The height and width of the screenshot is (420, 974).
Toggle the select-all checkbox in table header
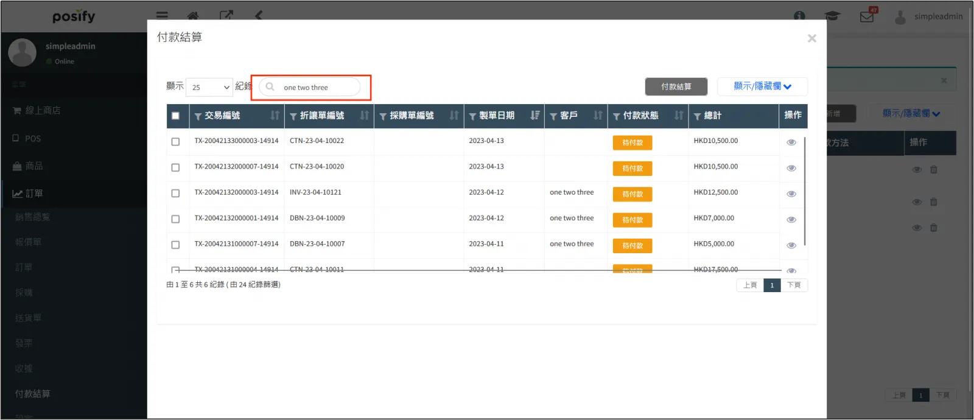click(176, 116)
